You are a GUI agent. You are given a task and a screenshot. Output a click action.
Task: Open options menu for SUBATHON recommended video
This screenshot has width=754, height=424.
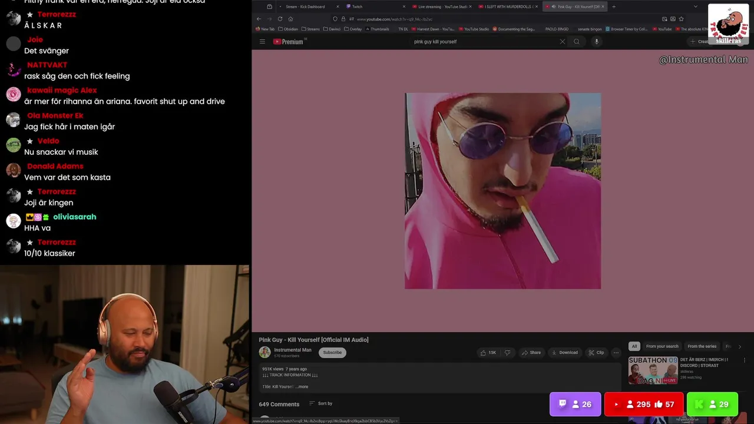744,360
